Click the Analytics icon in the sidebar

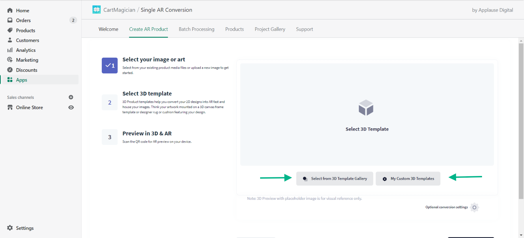10,50
